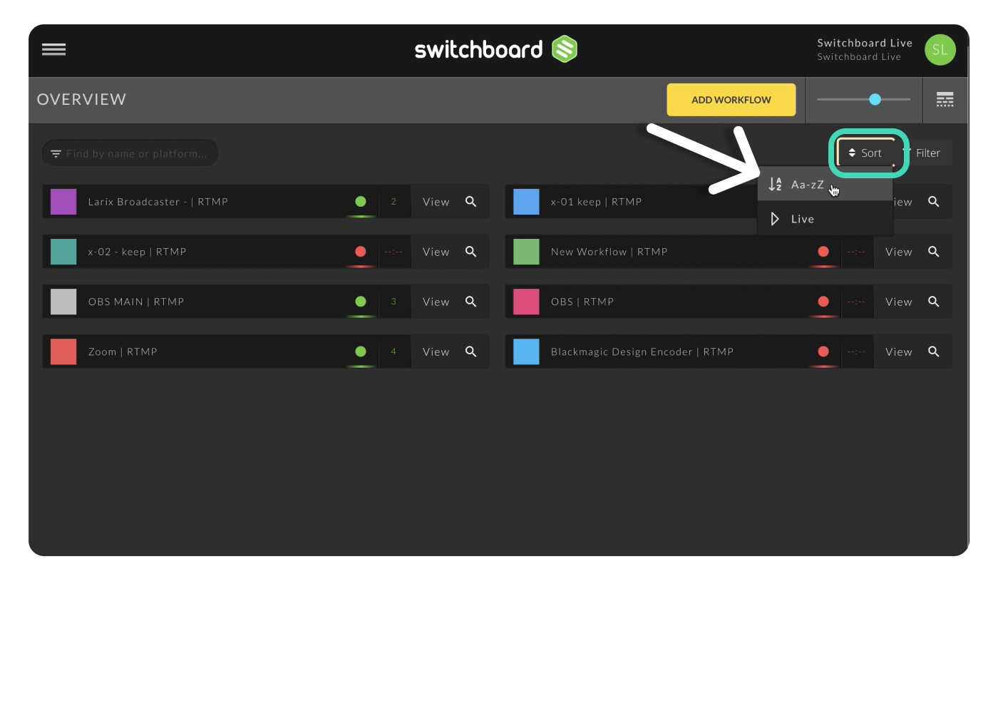Click the ADD WORKFLOW button
The height and width of the screenshot is (713, 998).
[x=731, y=100]
